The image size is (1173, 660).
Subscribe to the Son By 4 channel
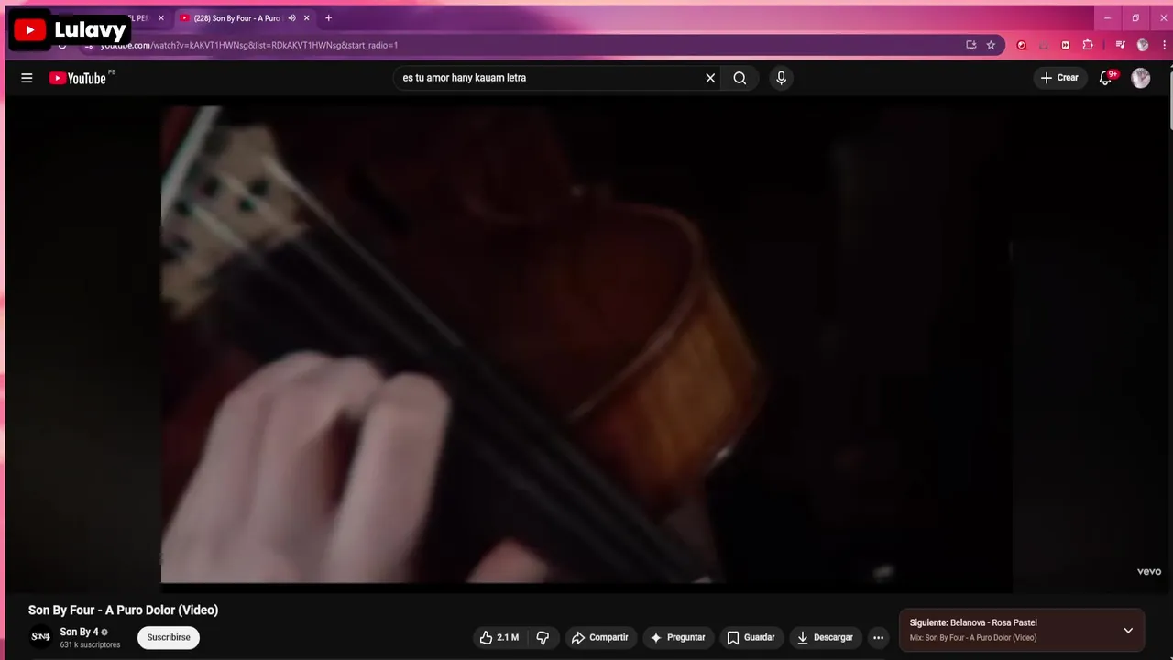coord(169,637)
